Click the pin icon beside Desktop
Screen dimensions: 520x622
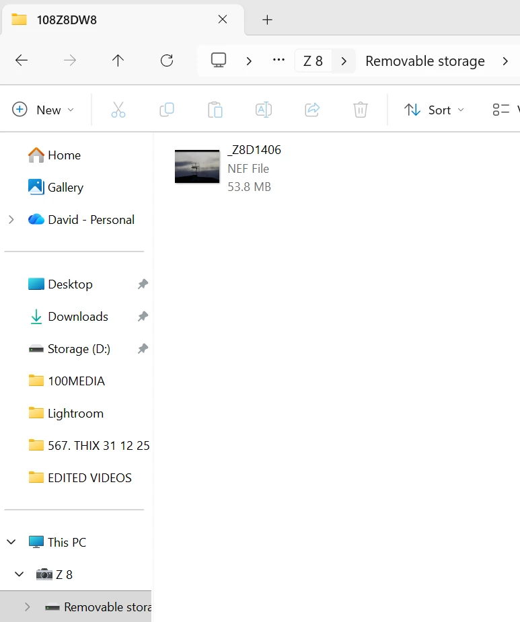tap(143, 284)
